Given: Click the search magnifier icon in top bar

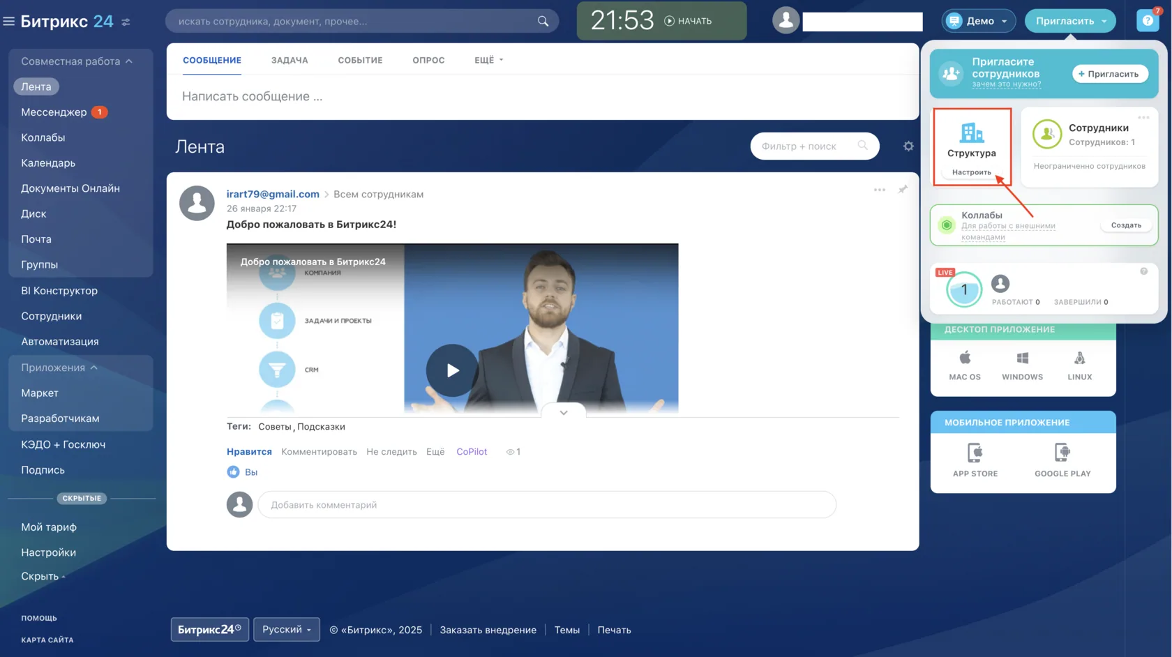Looking at the screenshot, I should coord(543,21).
